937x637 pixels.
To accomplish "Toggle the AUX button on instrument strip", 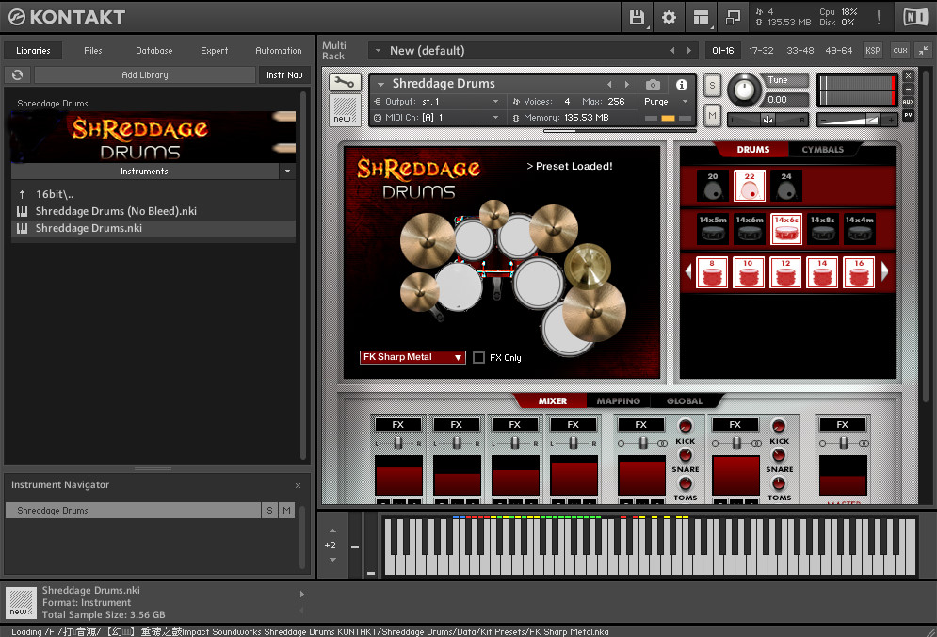I will 909,102.
